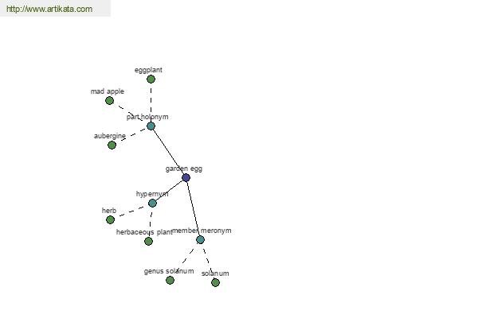478x318 pixels.
Task: Click the member meronym teal node
Action: click(200, 239)
